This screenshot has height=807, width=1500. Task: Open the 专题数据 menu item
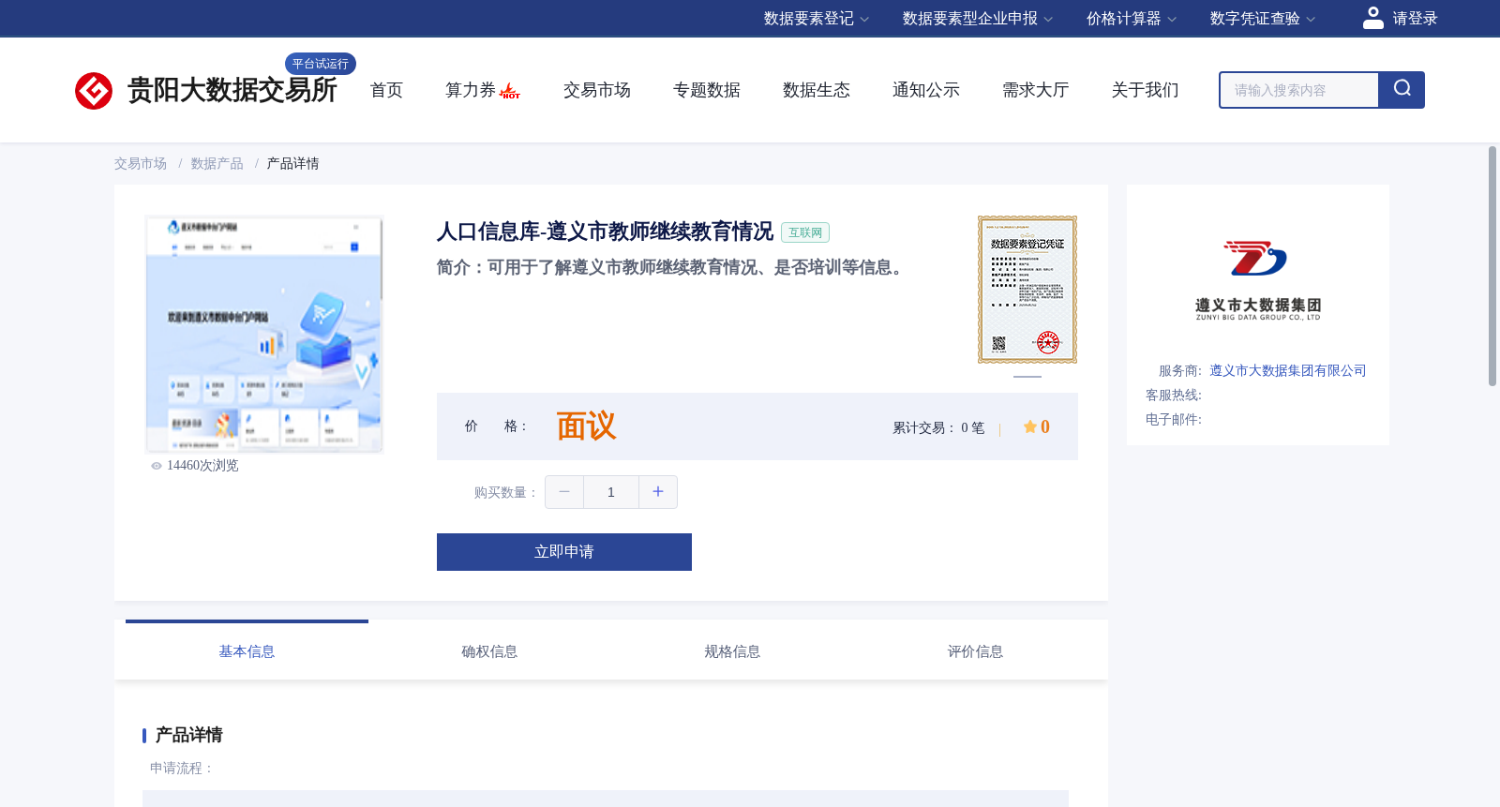pyautogui.click(x=707, y=90)
